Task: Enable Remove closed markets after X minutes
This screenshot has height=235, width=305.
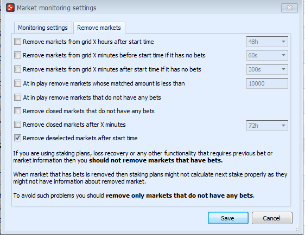Action: pyautogui.click(x=17, y=125)
